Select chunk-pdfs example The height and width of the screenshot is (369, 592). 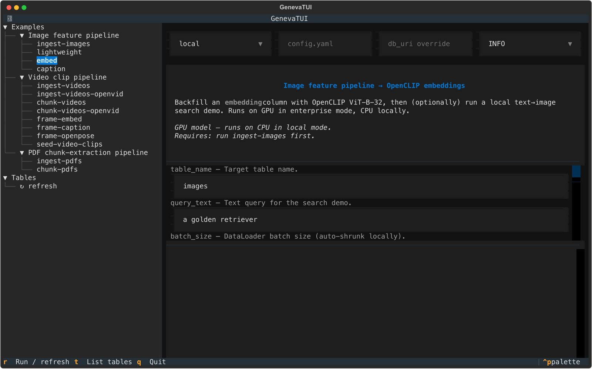pos(57,170)
